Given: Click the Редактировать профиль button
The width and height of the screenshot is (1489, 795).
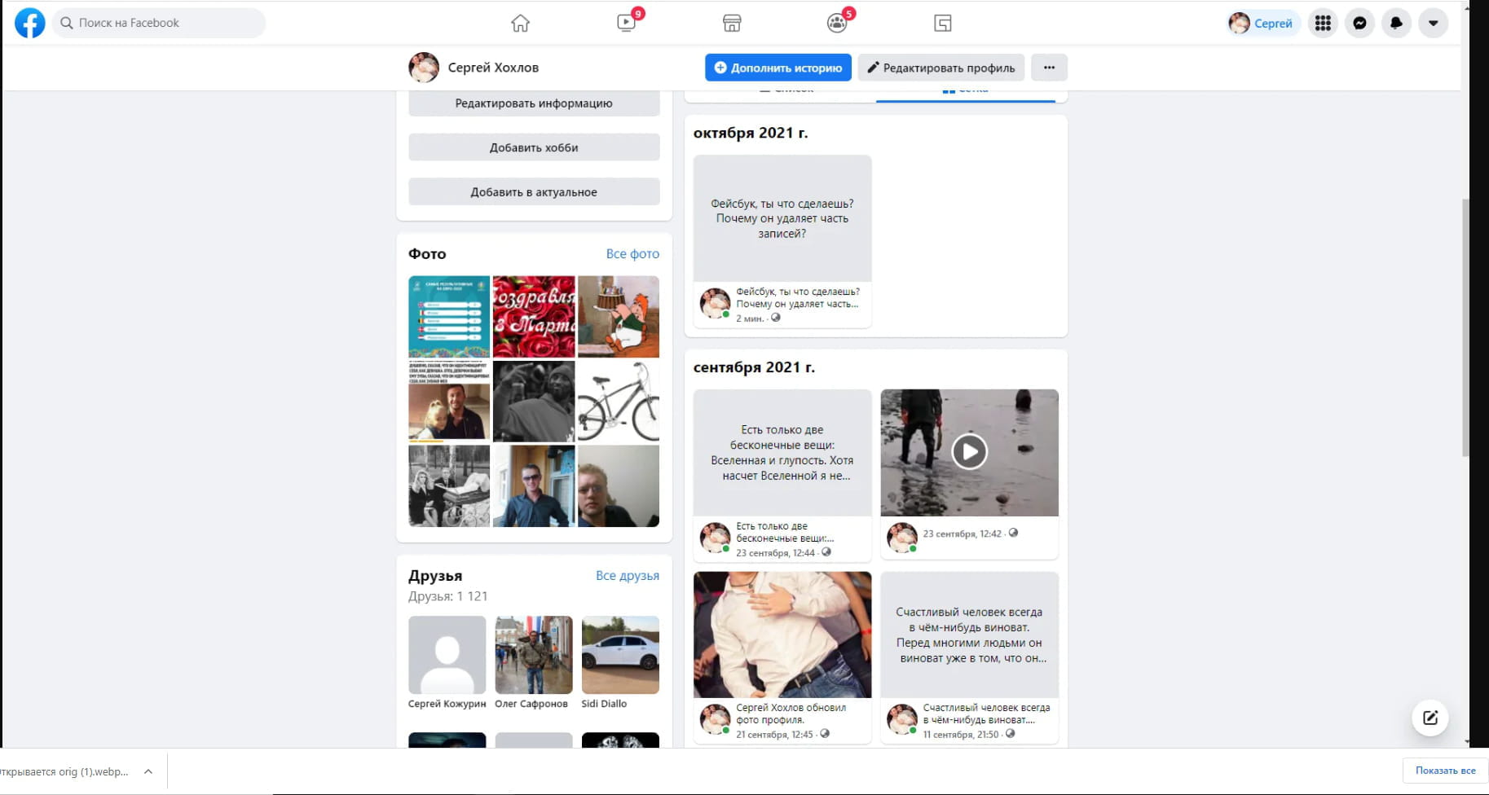Looking at the screenshot, I should pyautogui.click(x=941, y=68).
